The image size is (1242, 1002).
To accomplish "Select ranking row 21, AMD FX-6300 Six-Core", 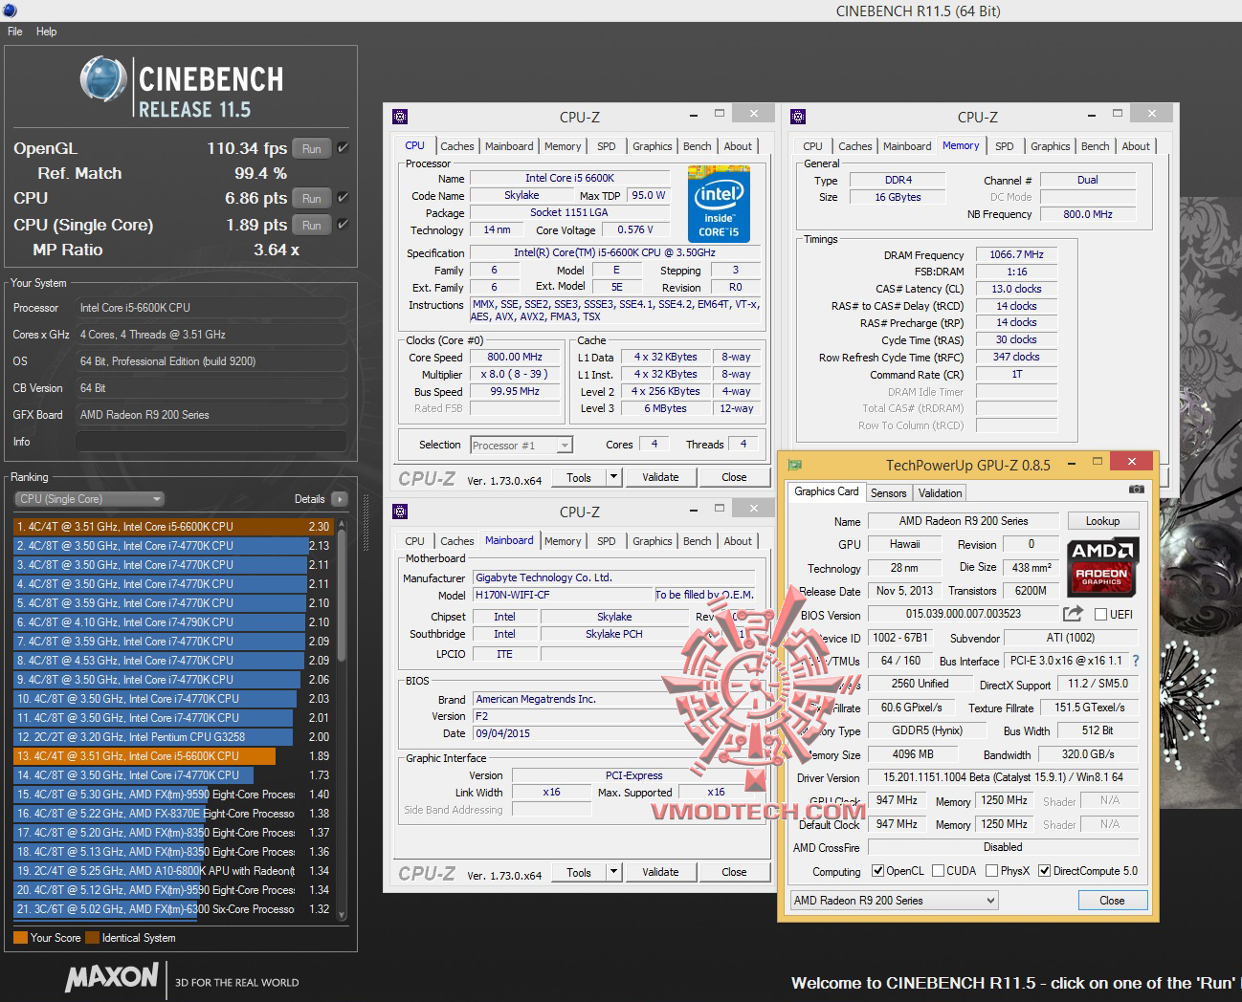I will click(173, 909).
